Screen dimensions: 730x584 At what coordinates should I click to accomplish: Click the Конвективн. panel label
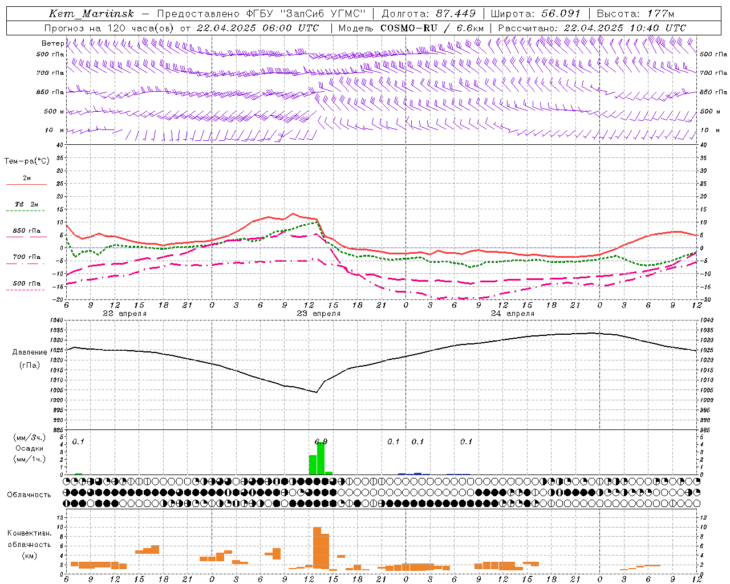point(29,533)
